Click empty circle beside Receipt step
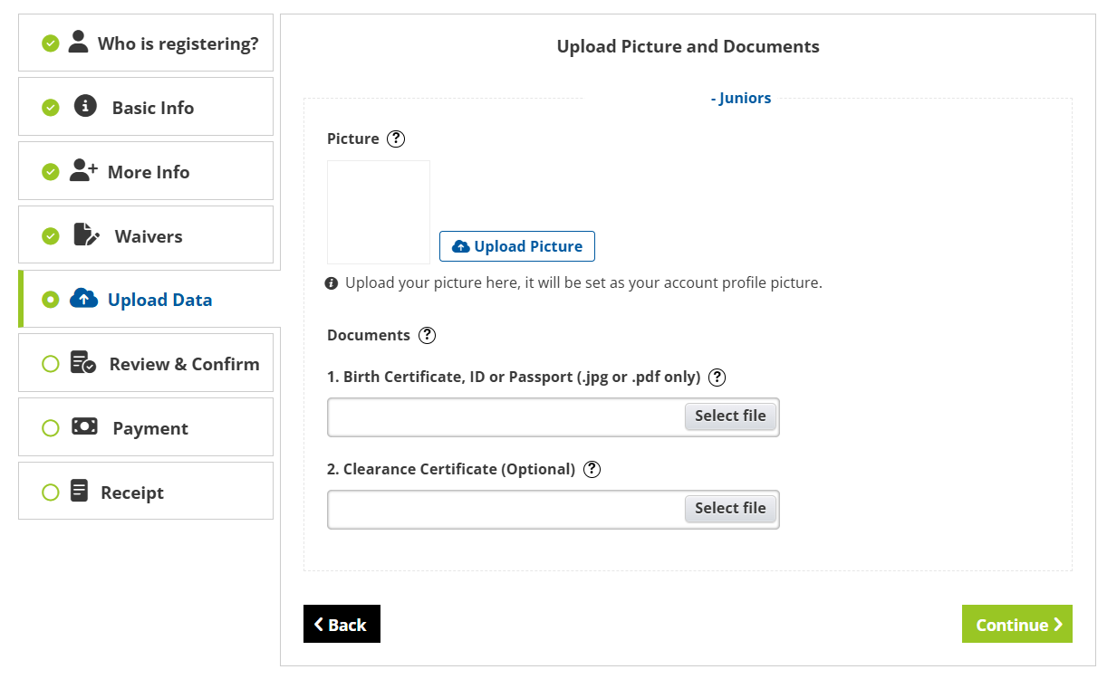This screenshot has width=1117, height=679. (x=51, y=493)
